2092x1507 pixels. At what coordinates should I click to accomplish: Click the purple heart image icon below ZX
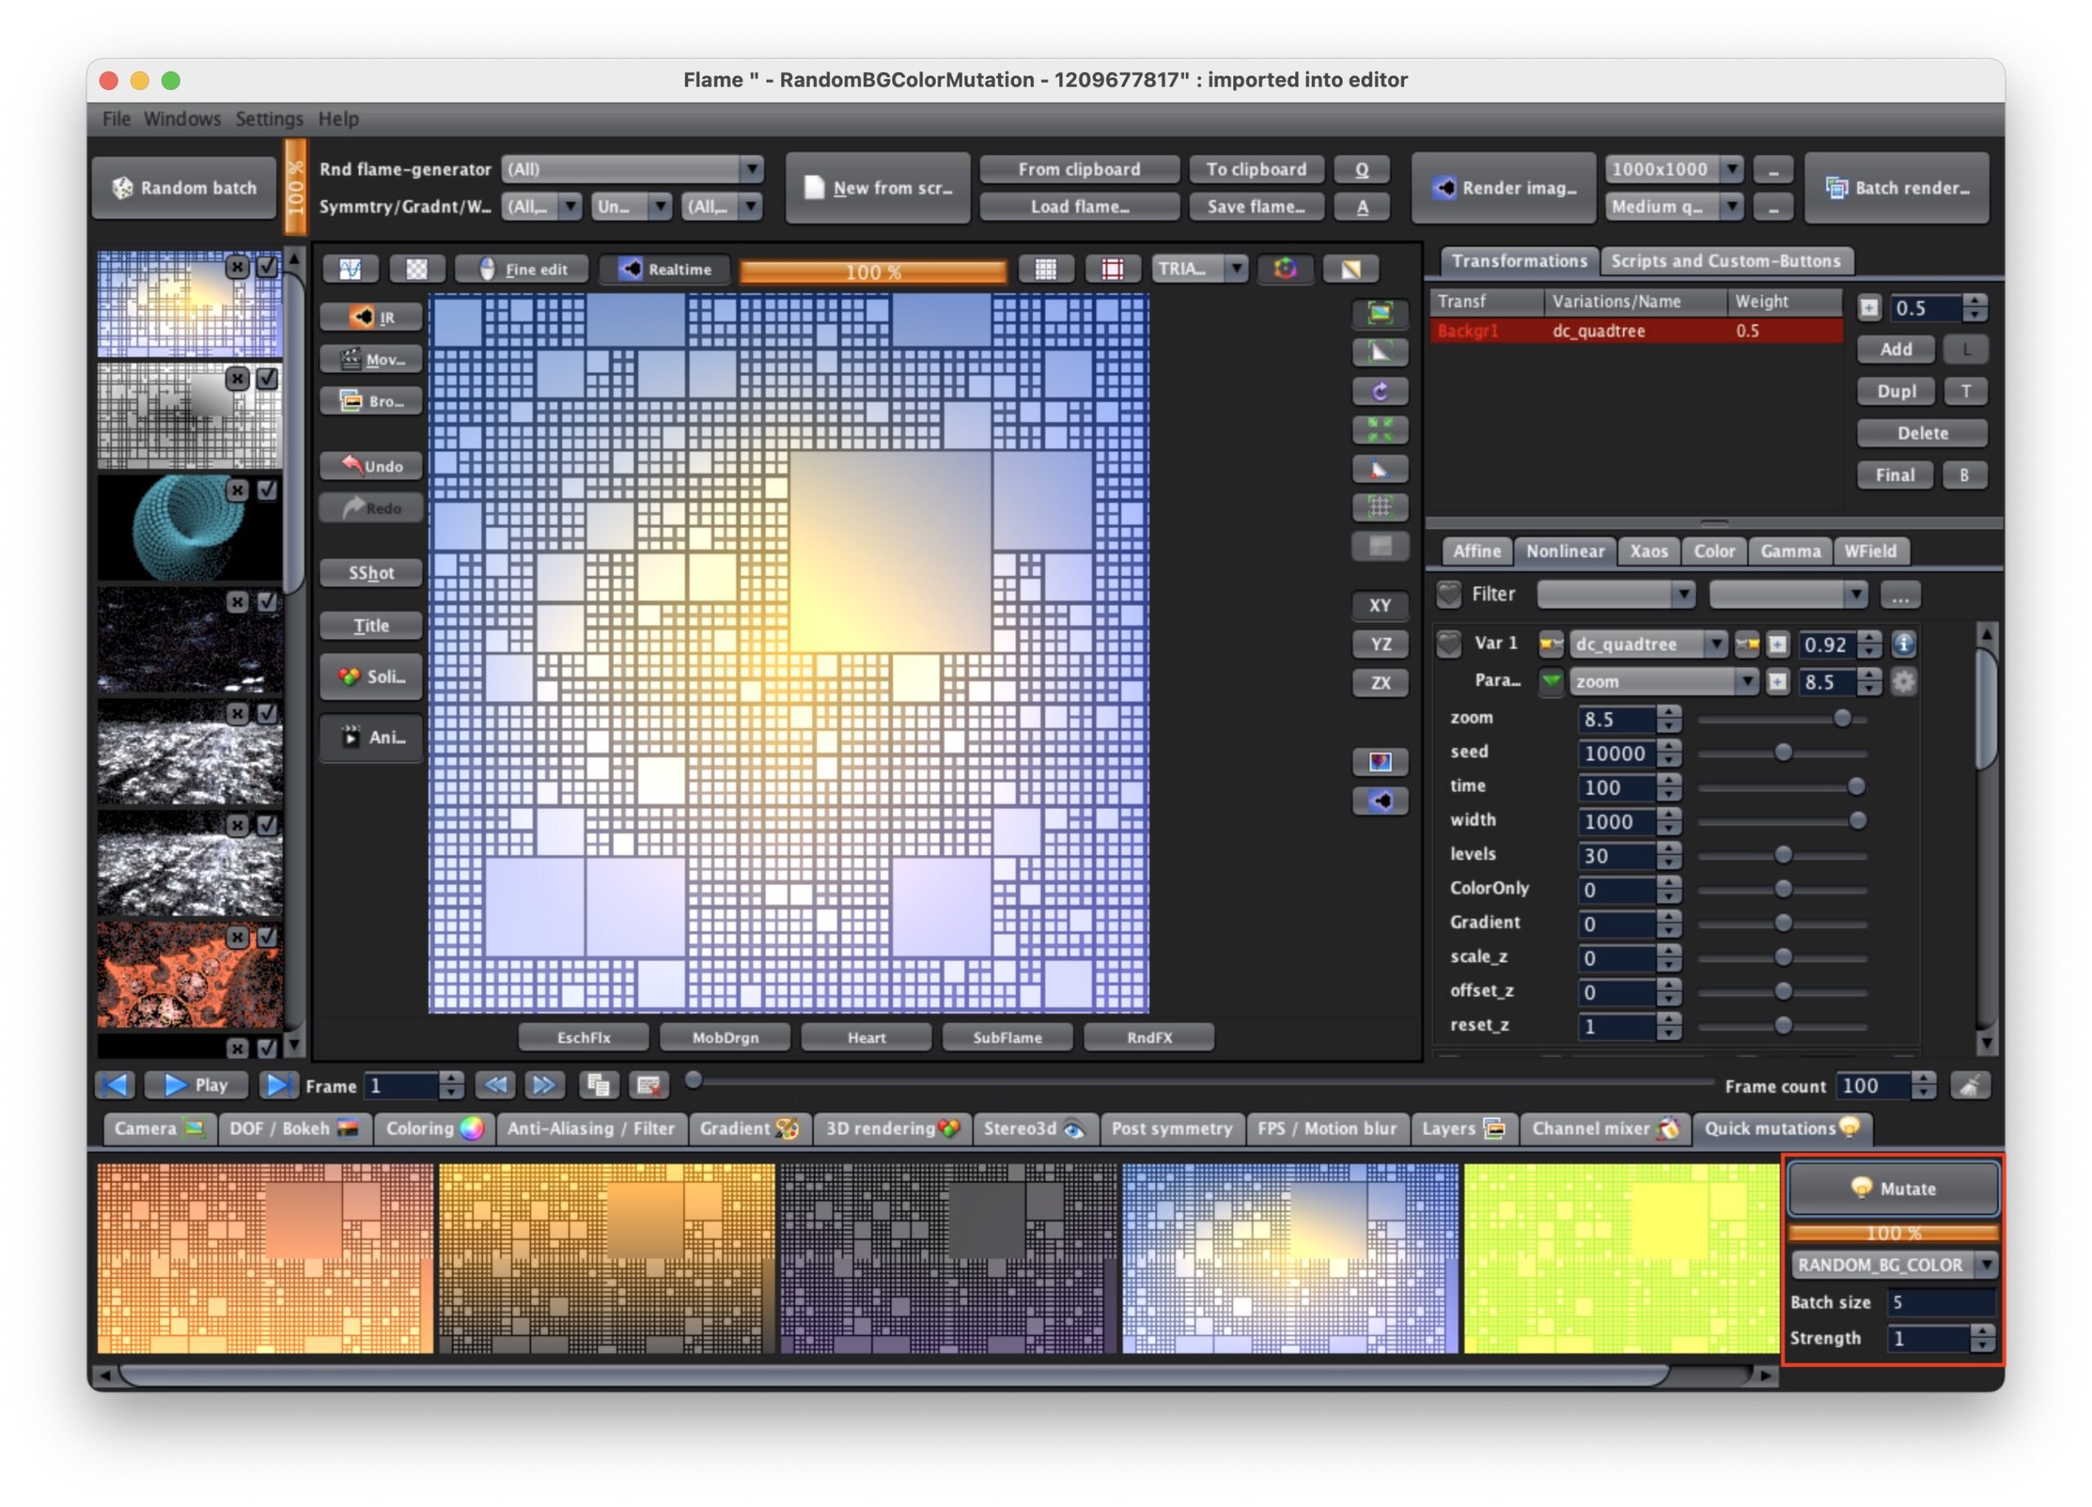click(1380, 761)
